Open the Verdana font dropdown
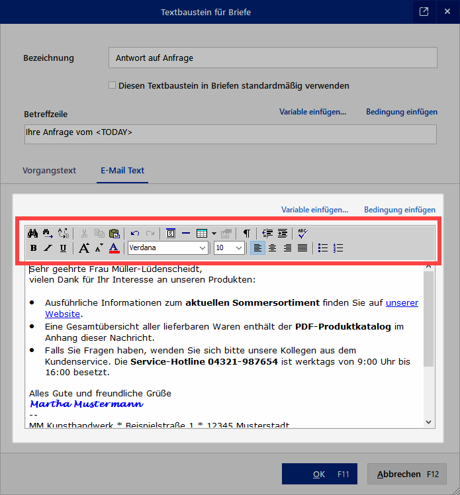460x495 pixels. [x=203, y=248]
